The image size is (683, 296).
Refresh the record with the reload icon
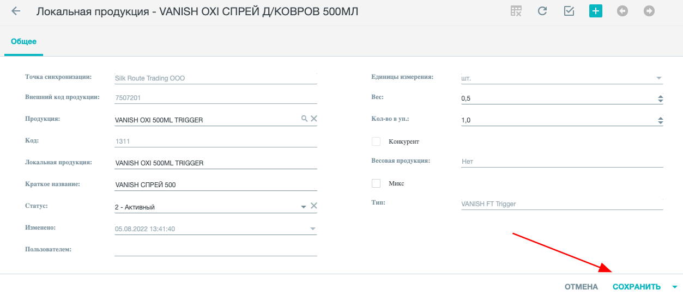click(542, 11)
